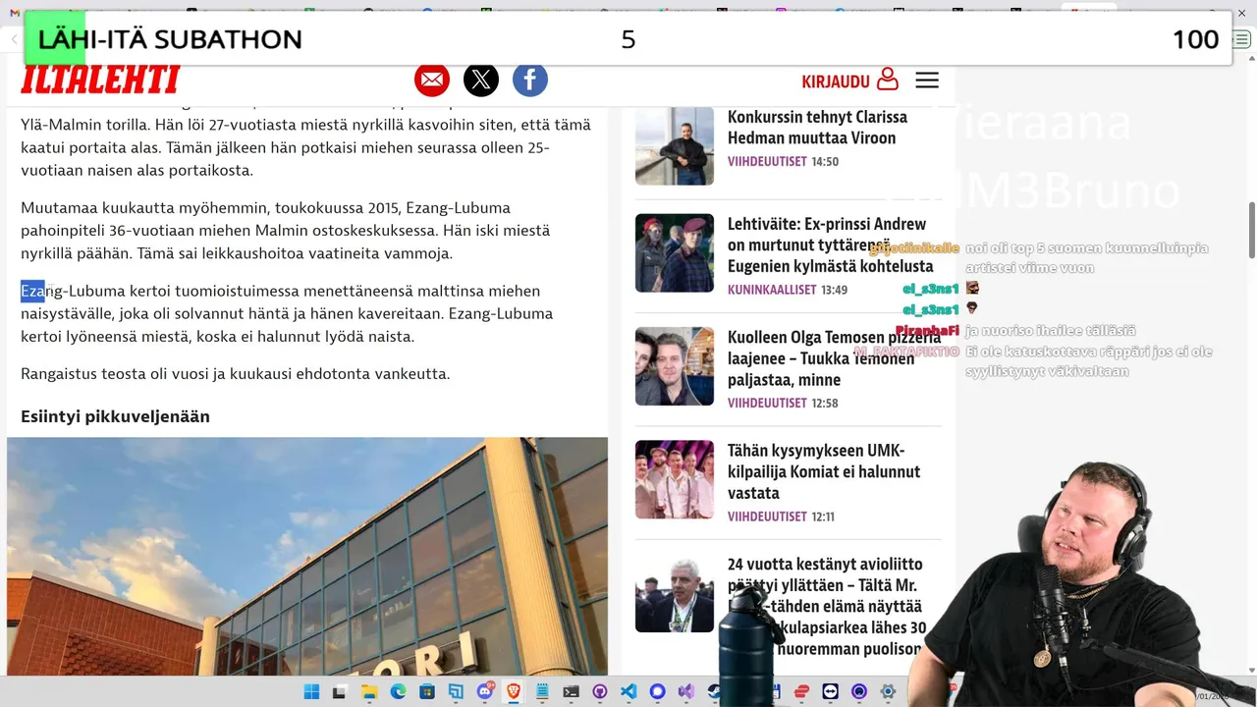
Task: Open purple Visual Studio taskbar icon
Action: pos(685,692)
